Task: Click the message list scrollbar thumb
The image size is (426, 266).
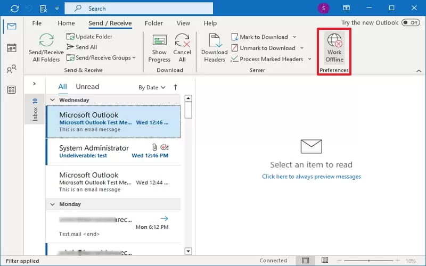Action: (188, 110)
